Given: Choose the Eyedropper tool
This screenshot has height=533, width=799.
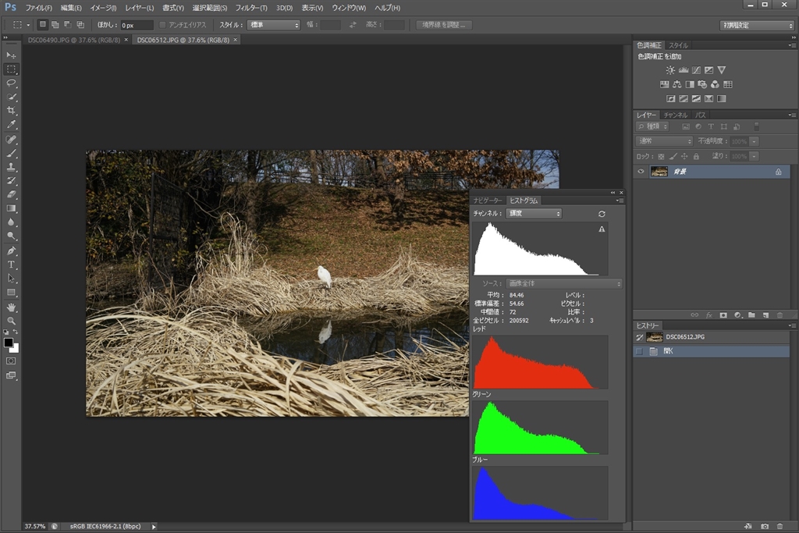Looking at the screenshot, I should tap(11, 125).
